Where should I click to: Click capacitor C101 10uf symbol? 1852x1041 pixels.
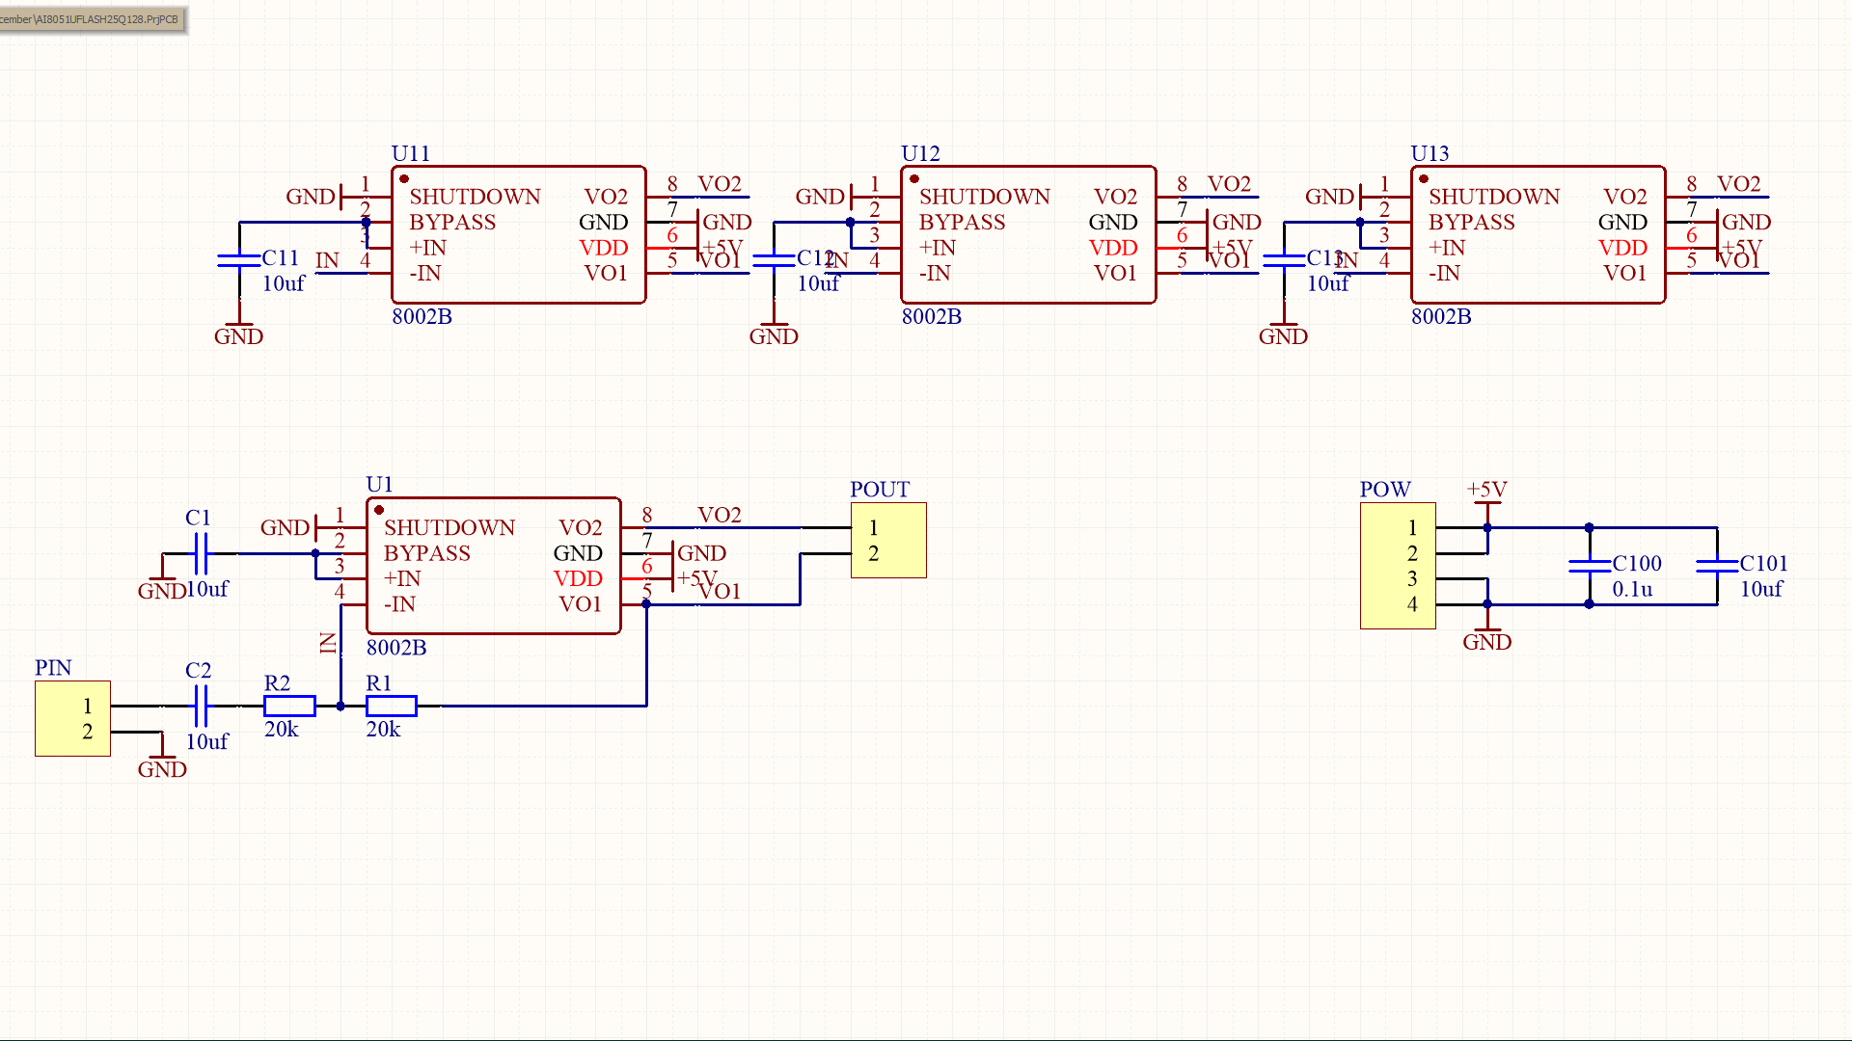tap(1717, 566)
